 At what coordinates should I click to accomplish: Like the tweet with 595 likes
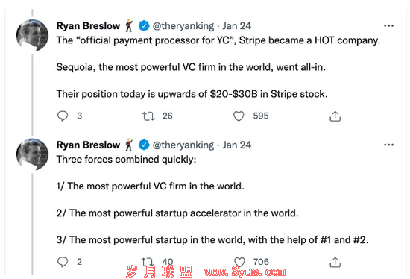click(239, 116)
